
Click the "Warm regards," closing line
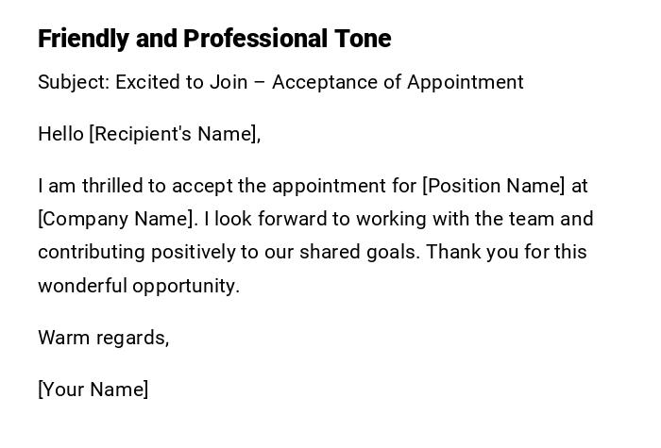(x=104, y=338)
